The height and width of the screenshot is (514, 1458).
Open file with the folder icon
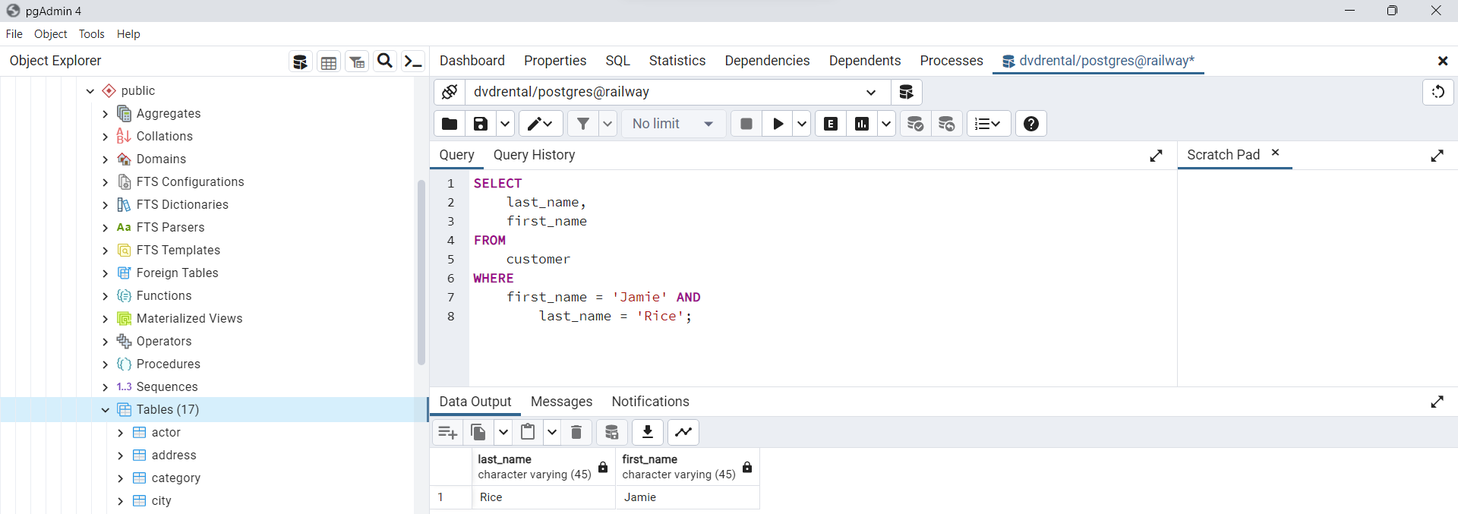click(450, 124)
